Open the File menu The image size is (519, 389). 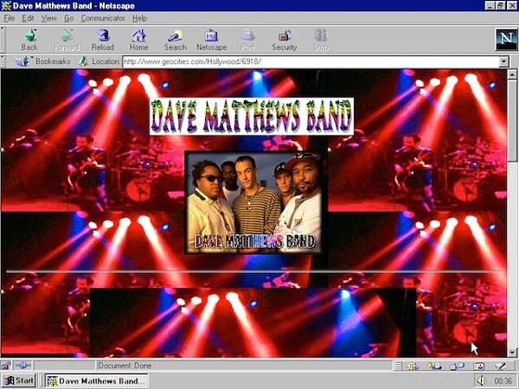click(x=9, y=18)
